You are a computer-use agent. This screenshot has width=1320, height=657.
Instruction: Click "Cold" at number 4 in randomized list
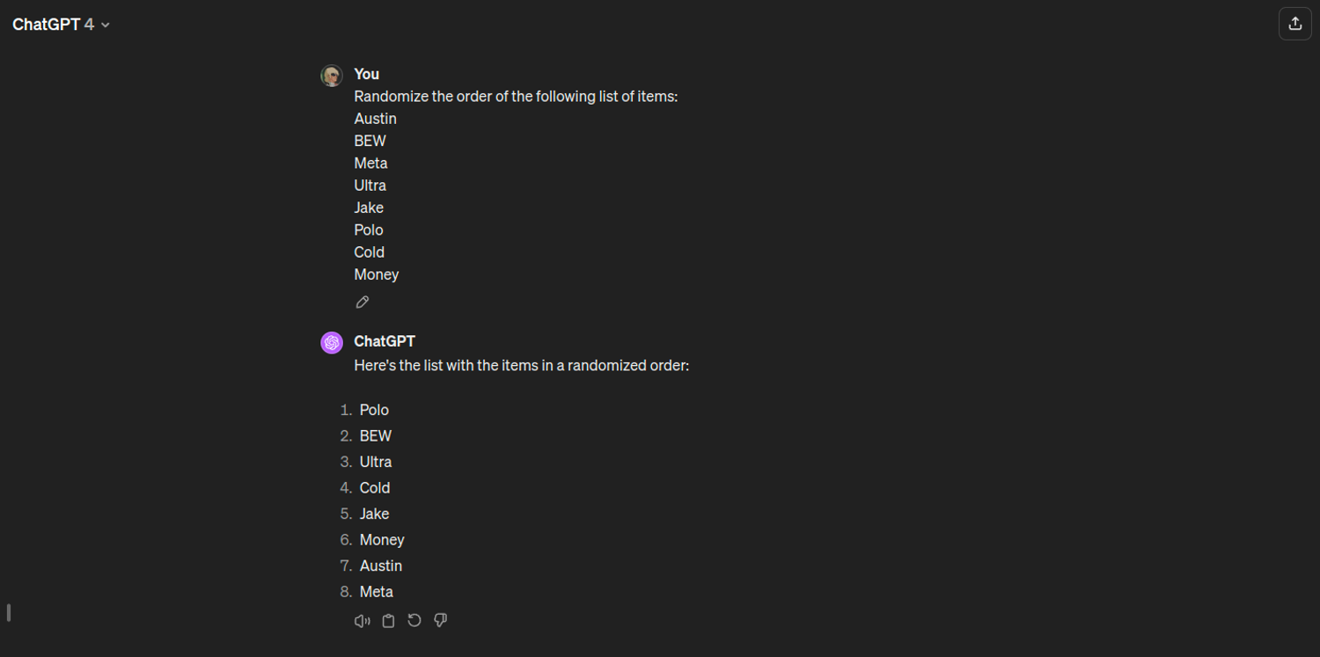pyautogui.click(x=374, y=488)
